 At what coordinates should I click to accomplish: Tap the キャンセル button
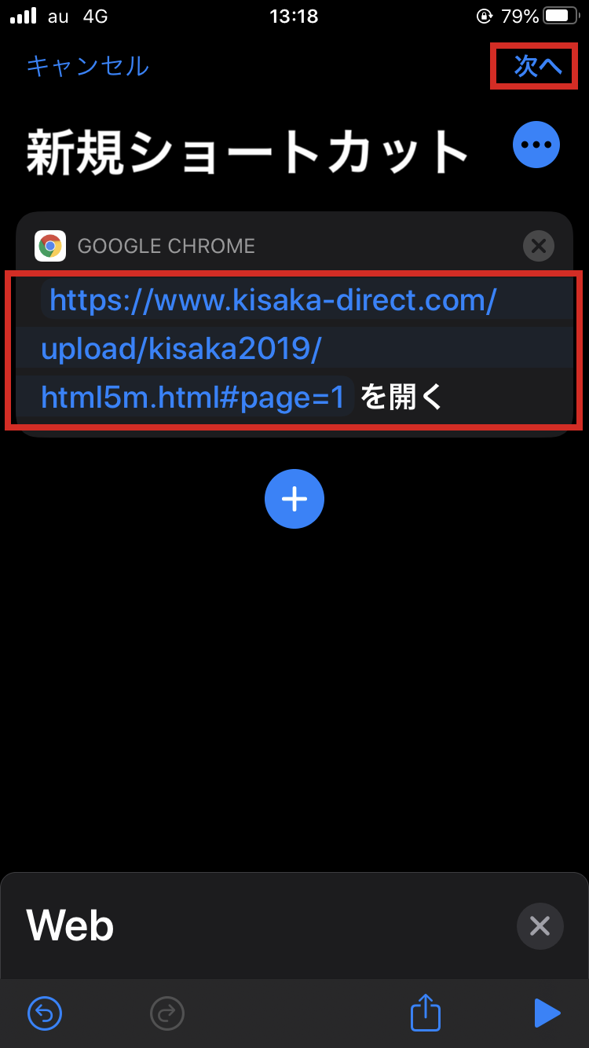[x=87, y=66]
